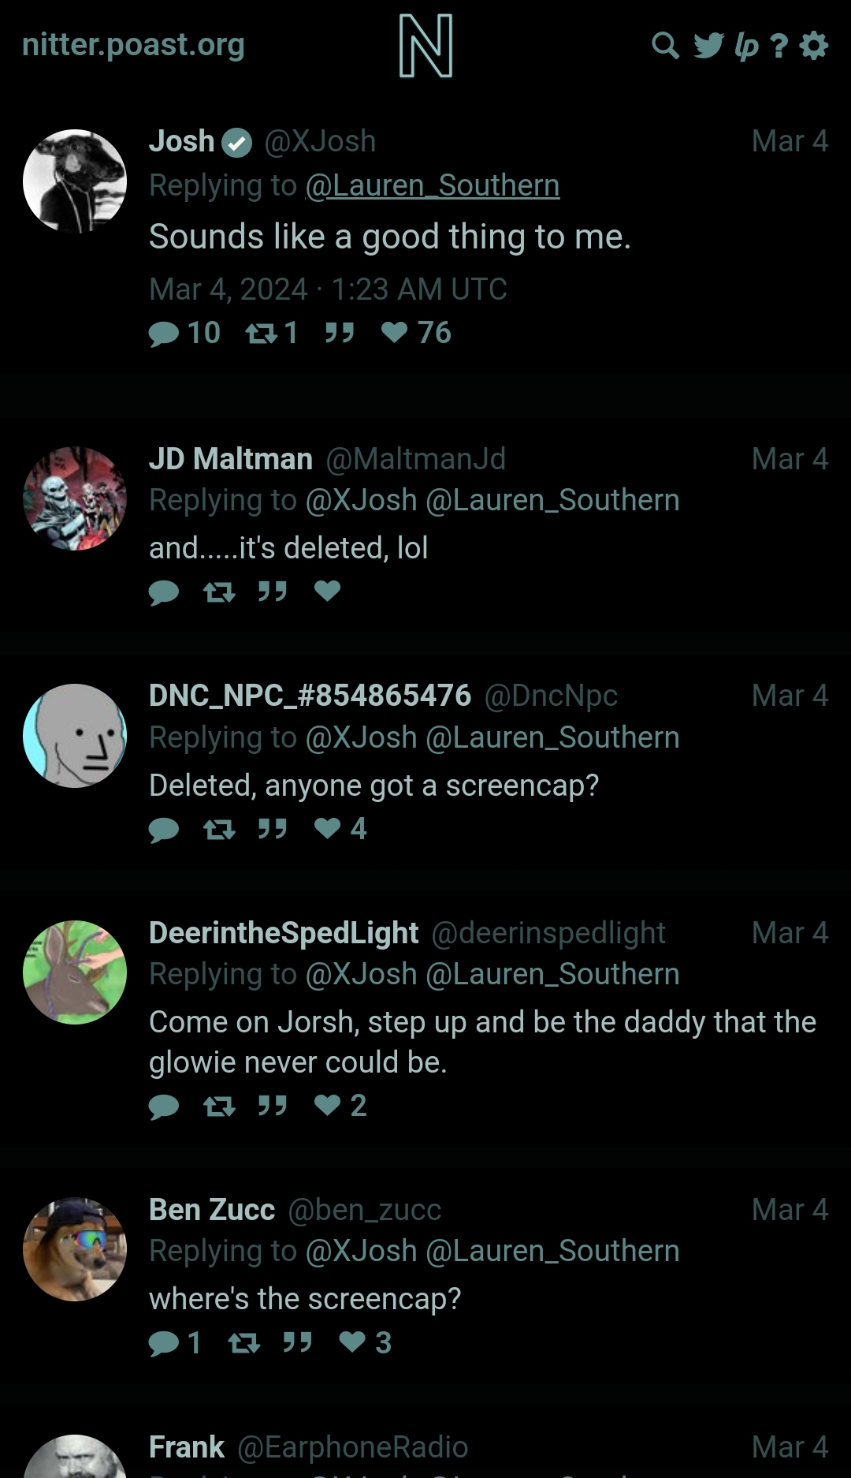This screenshot has width=851, height=1478.
Task: Open the question mark about icon
Action: [x=779, y=46]
